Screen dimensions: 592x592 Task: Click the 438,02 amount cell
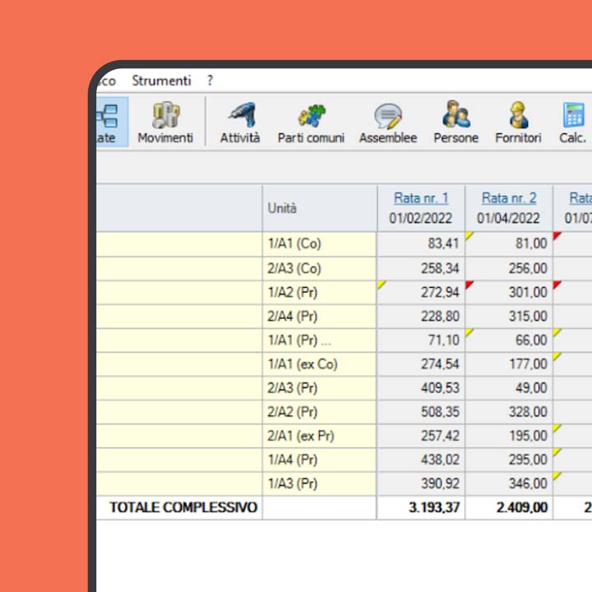click(x=421, y=460)
